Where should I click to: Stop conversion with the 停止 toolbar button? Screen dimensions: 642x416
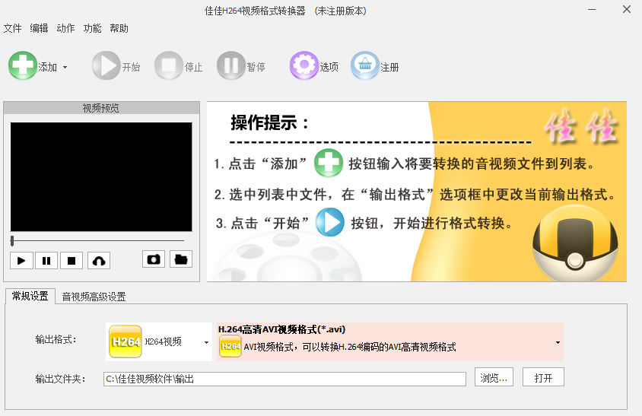coord(179,65)
